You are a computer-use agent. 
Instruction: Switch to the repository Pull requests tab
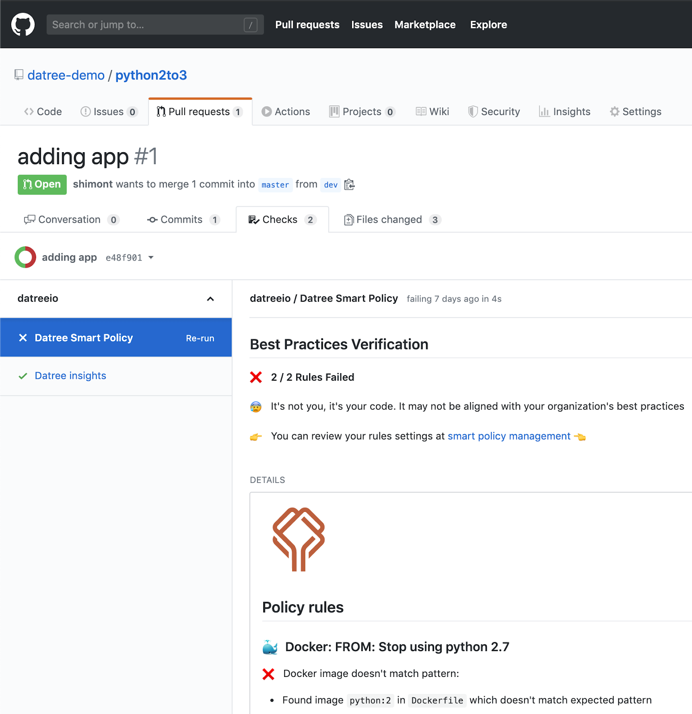(199, 112)
